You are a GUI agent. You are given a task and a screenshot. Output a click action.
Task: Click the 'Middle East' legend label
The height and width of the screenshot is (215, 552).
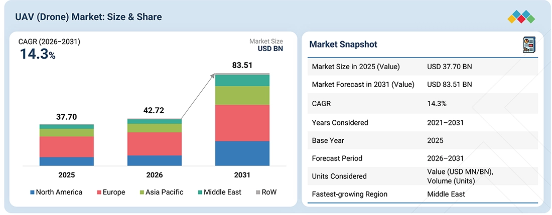click(x=222, y=192)
